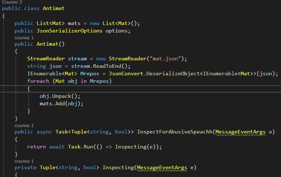Click the class name Antimat in "public class Antimat"
The height and width of the screenshot is (177, 281).
(53, 8)
